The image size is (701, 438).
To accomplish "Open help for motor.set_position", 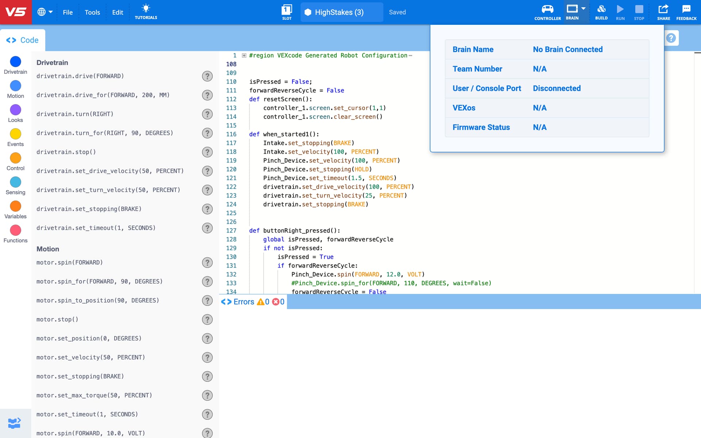I will point(207,339).
